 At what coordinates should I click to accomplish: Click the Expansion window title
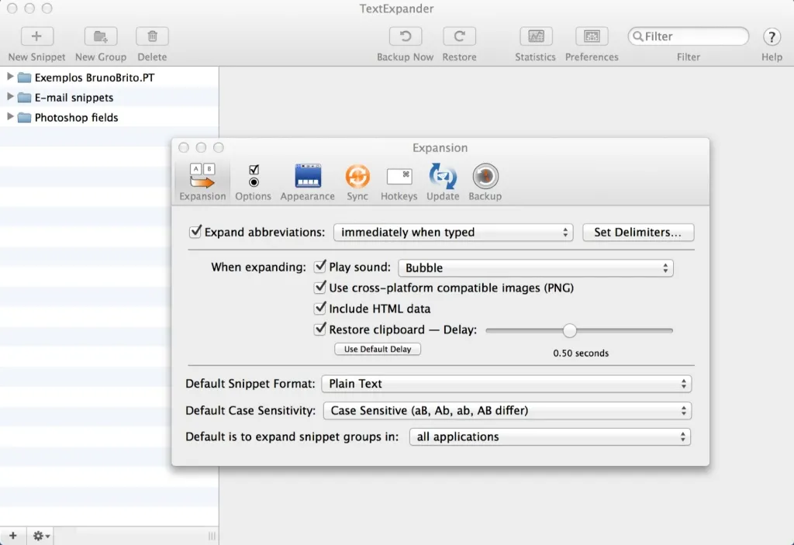click(x=440, y=148)
